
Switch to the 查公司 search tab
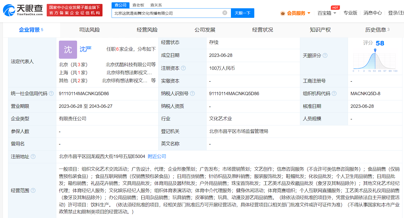point(120,5)
